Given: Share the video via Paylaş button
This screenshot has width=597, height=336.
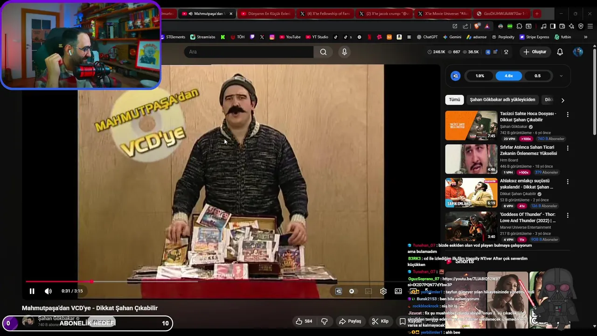Looking at the screenshot, I should point(350,321).
